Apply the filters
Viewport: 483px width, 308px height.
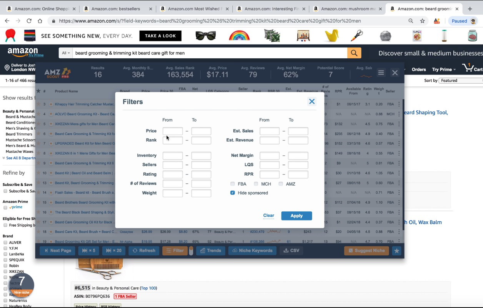point(296,216)
